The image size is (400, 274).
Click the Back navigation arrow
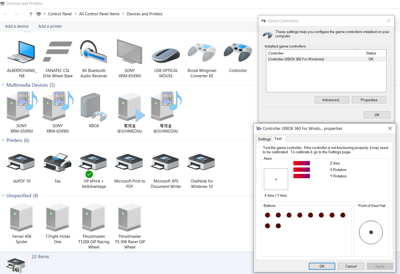(6, 14)
